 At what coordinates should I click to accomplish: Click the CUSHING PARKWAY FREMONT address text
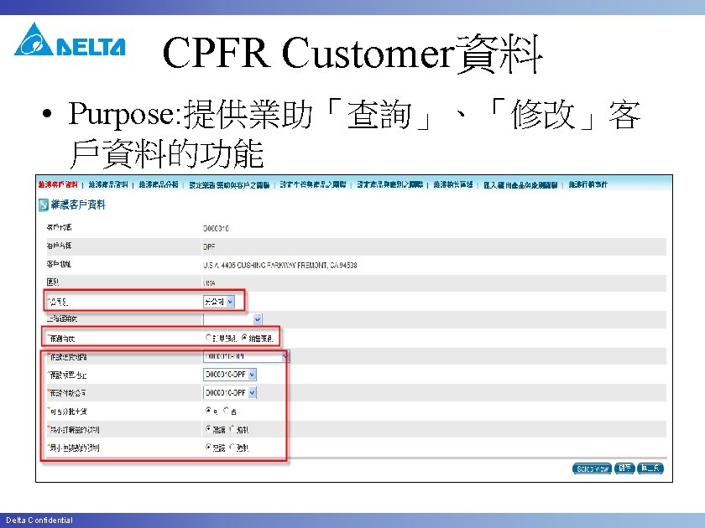280,266
